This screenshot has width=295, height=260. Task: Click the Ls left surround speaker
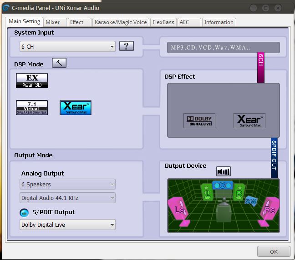coord(179,211)
